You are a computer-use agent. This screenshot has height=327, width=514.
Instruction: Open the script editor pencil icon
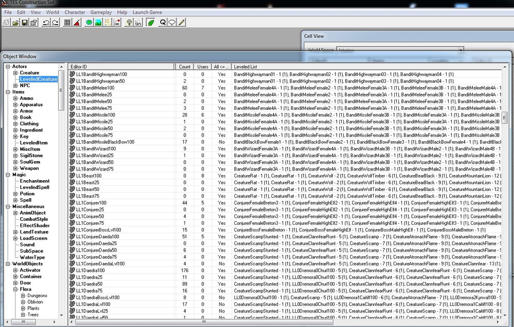tap(181, 23)
